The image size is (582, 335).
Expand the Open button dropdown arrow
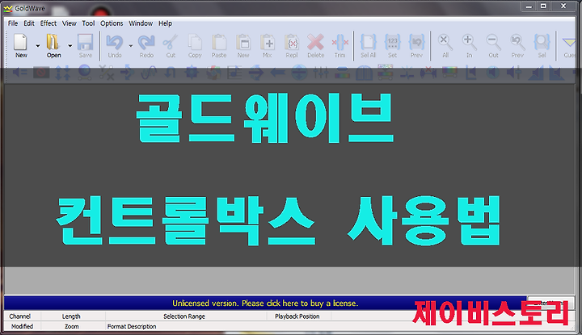click(x=70, y=46)
